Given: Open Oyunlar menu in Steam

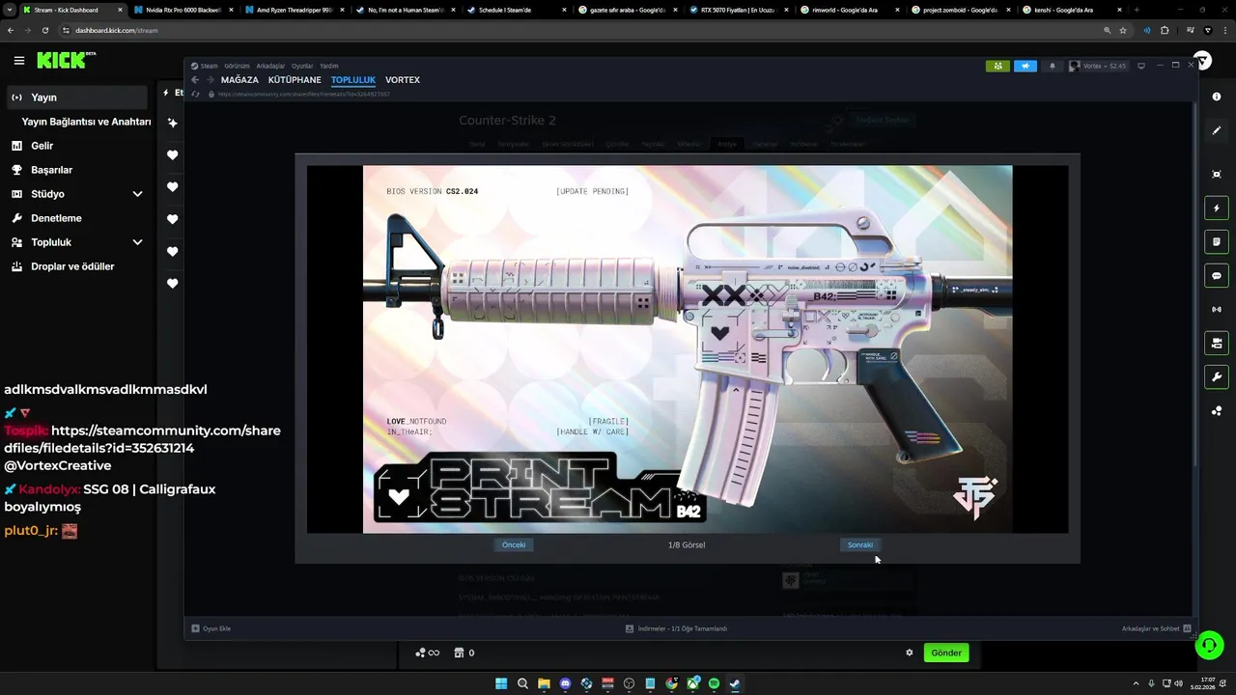Looking at the screenshot, I should coord(302,66).
